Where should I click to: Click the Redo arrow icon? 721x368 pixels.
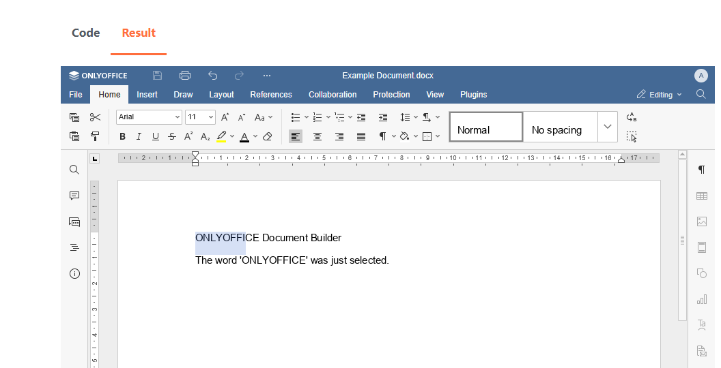coord(239,75)
